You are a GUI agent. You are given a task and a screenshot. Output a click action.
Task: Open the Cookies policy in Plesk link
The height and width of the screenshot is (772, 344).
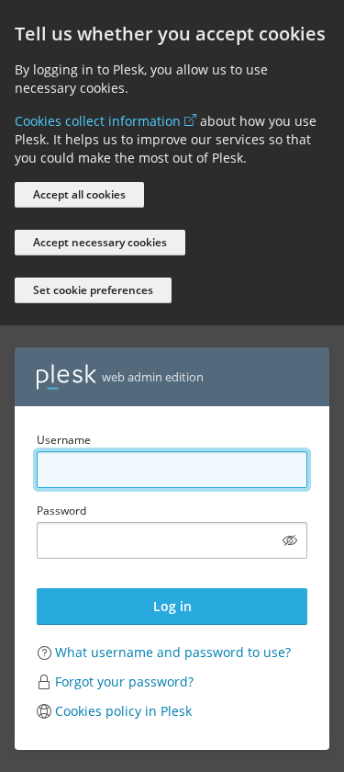[123, 711]
